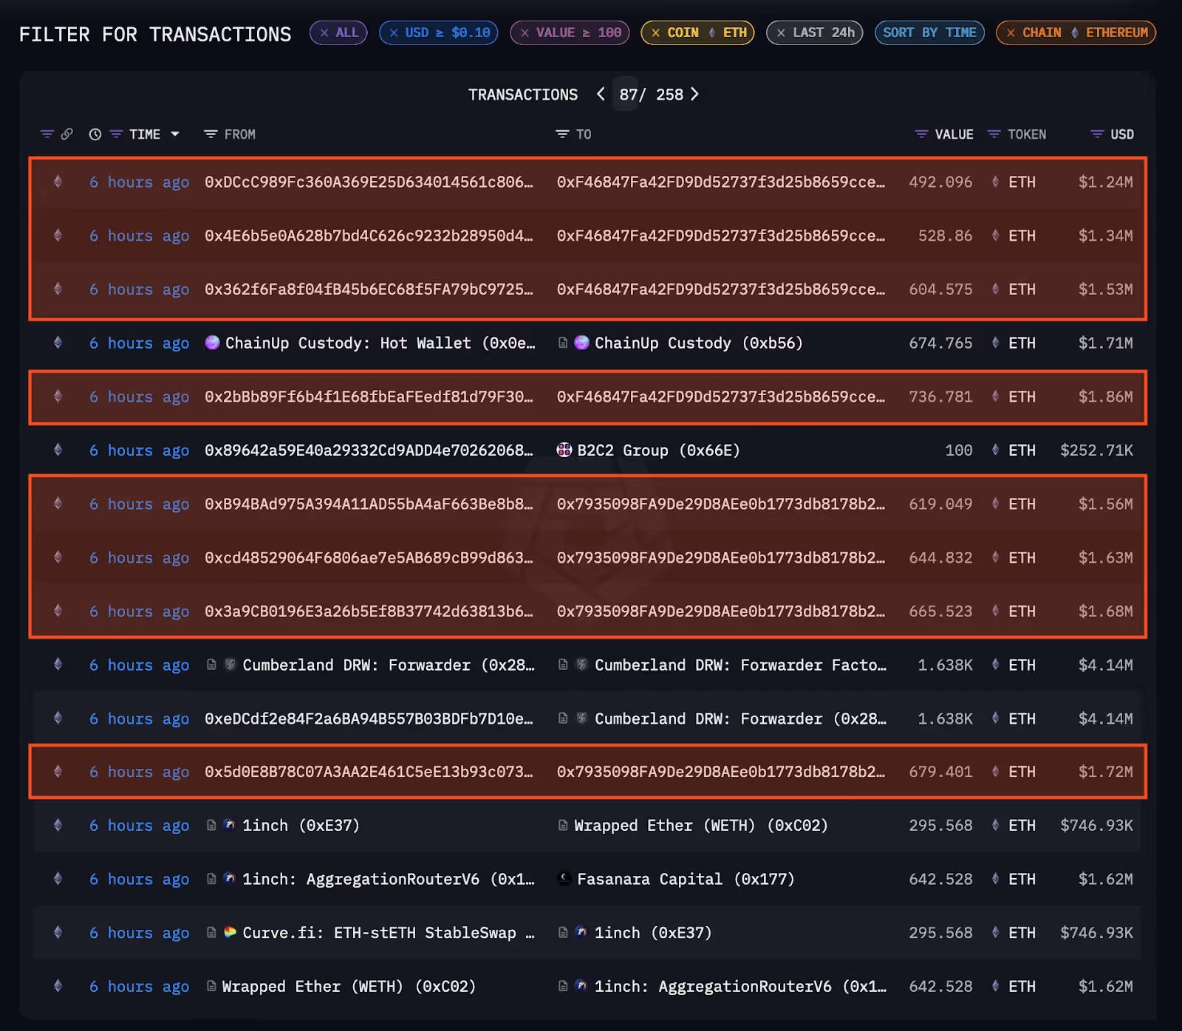Screen dimensions: 1182x1031
Task: Click the SORT BY TIME chip
Action: point(929,32)
